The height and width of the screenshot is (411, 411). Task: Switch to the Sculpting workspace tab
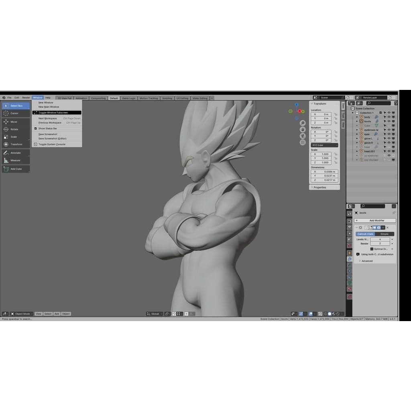point(167,98)
